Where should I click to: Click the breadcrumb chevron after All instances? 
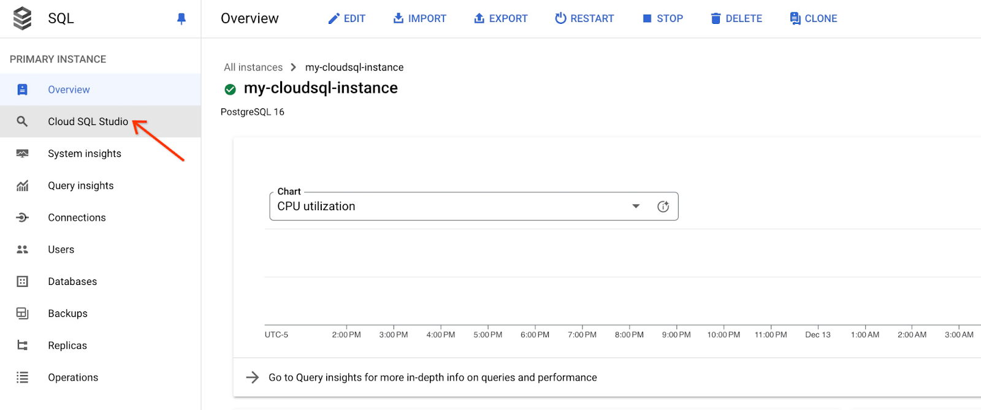pyautogui.click(x=294, y=67)
